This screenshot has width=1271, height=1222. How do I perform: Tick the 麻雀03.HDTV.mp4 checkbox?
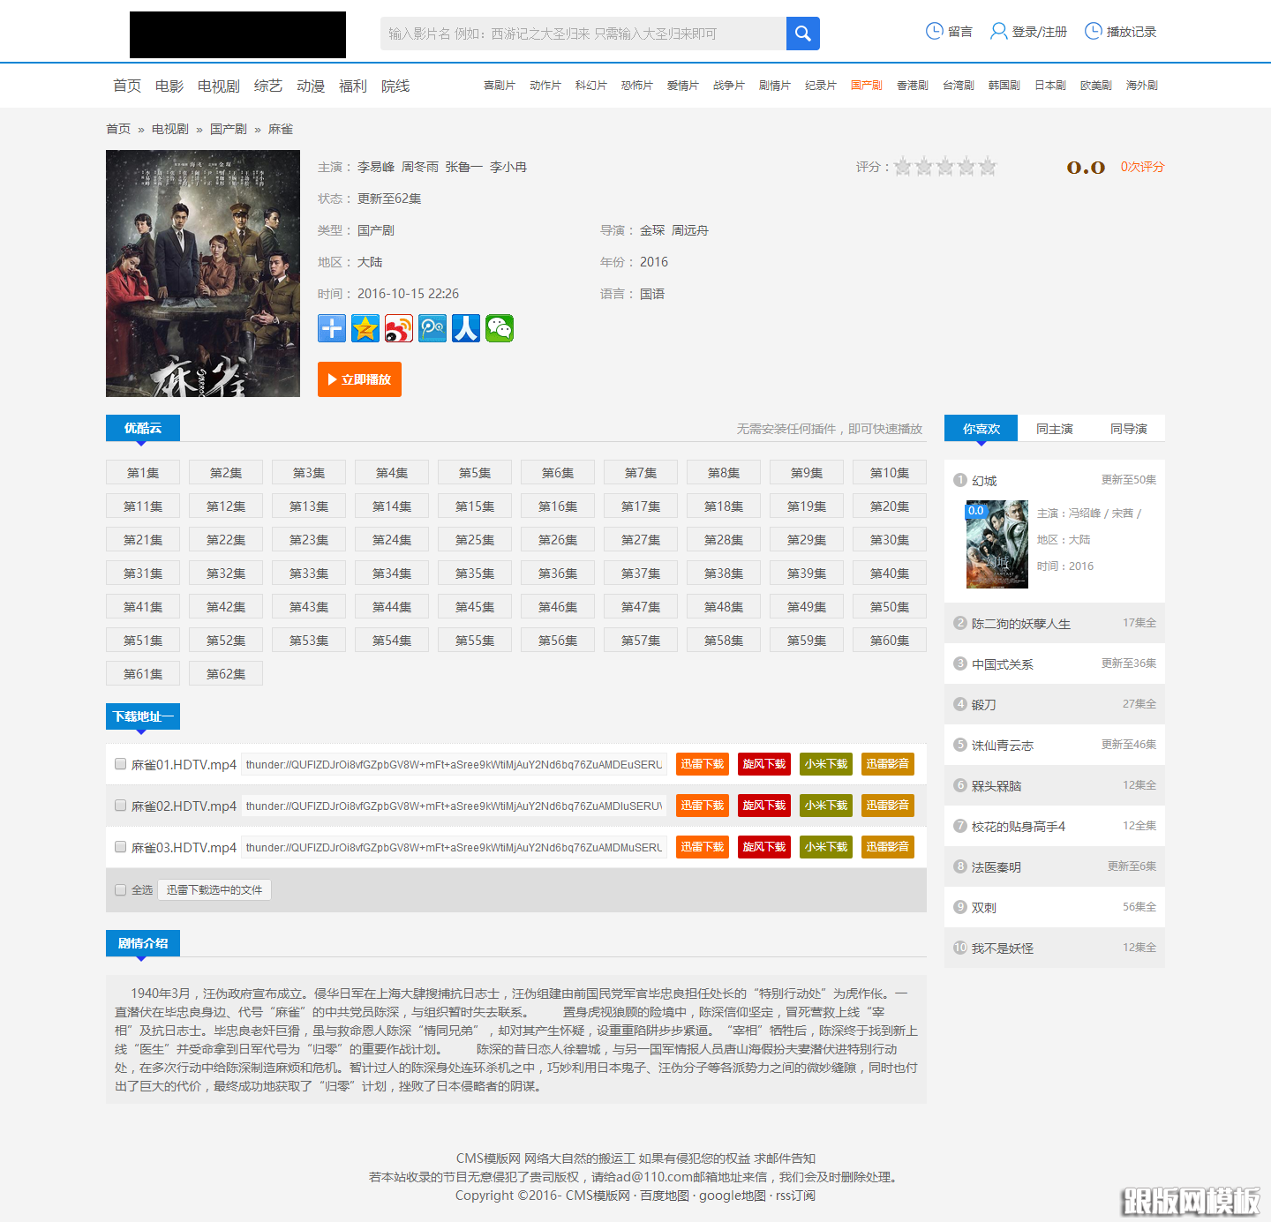coord(121,847)
